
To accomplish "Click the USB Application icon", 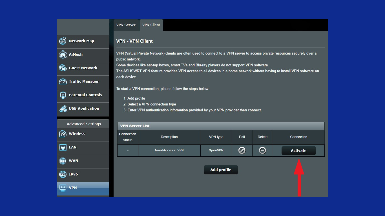I will [63, 109].
